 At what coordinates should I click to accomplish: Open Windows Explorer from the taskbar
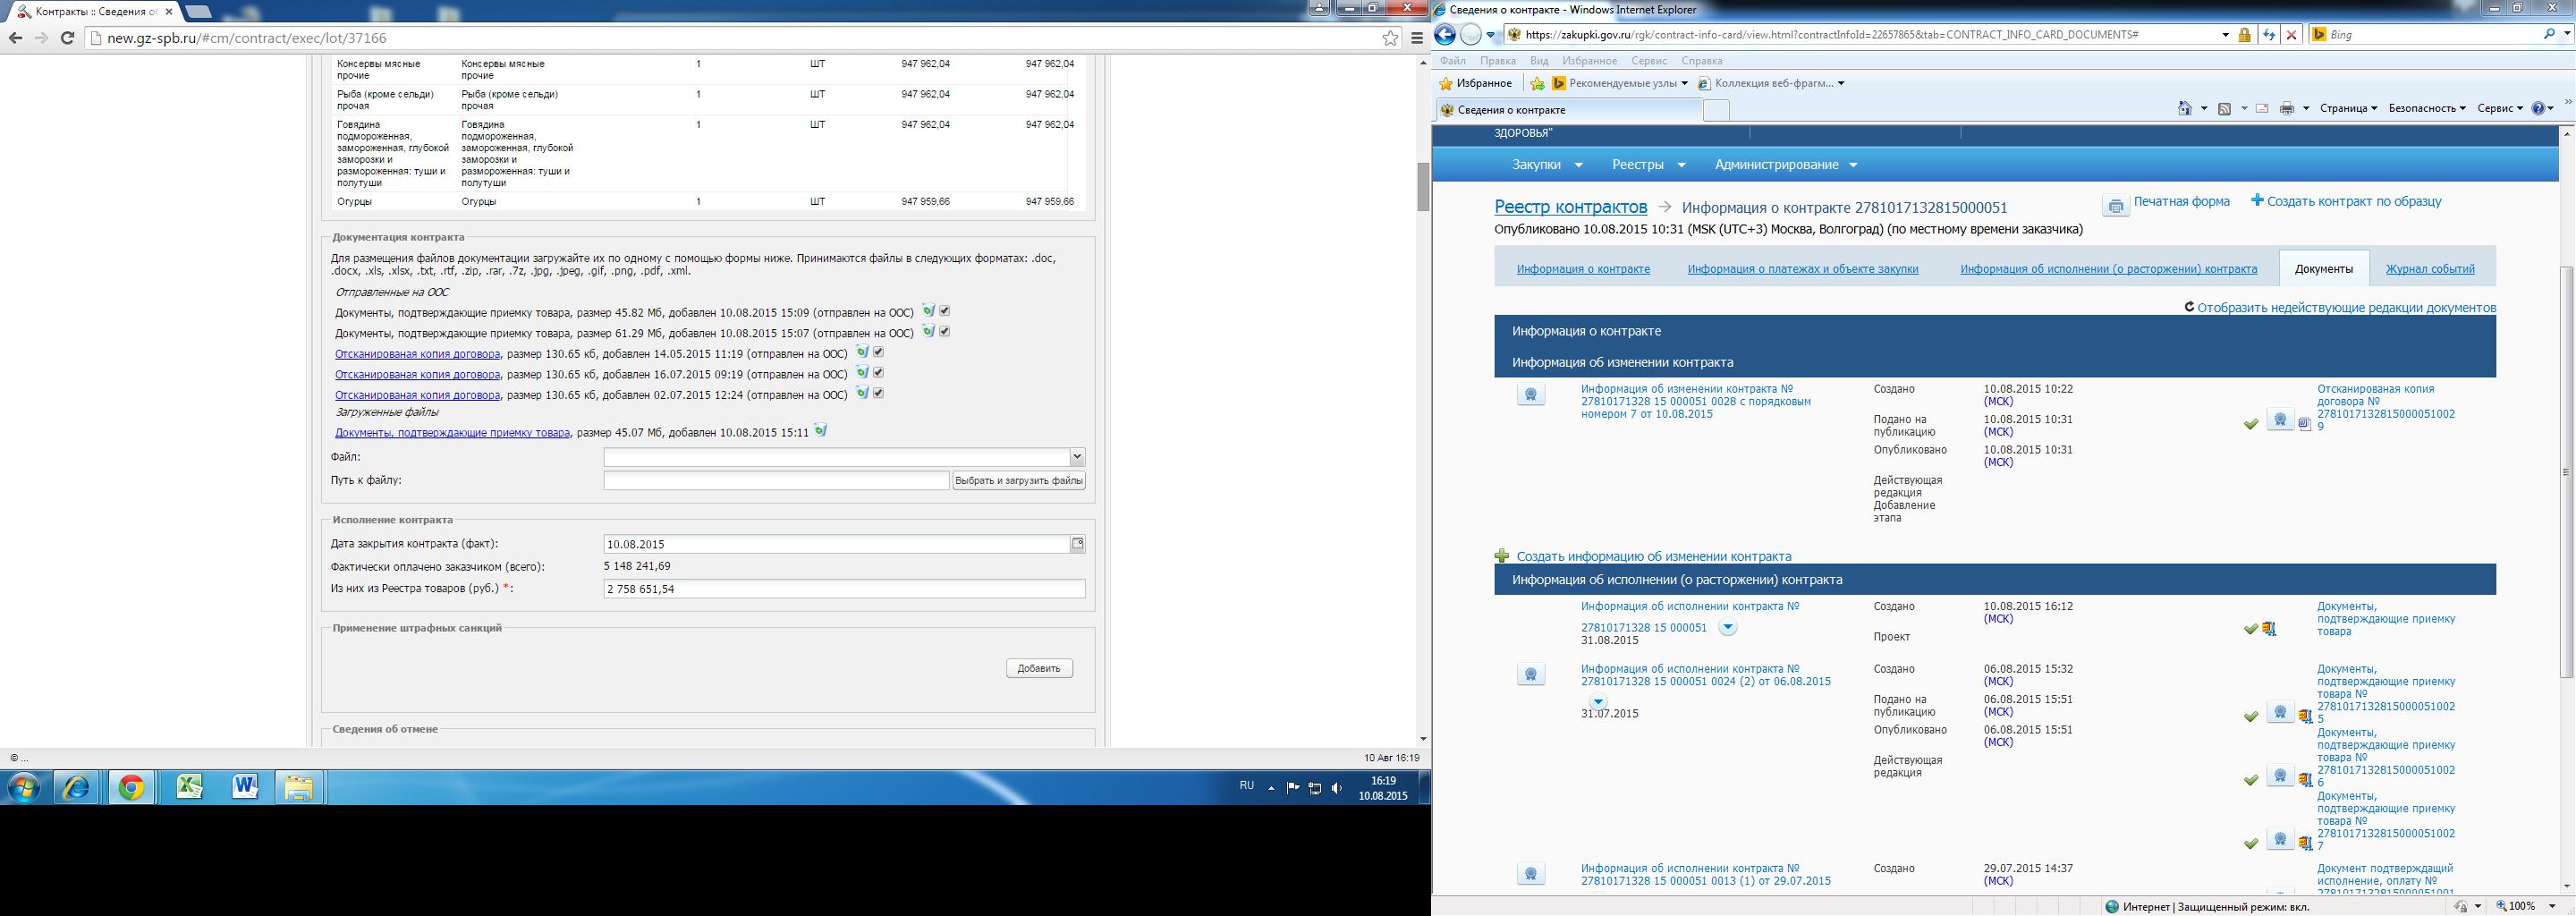tap(299, 788)
